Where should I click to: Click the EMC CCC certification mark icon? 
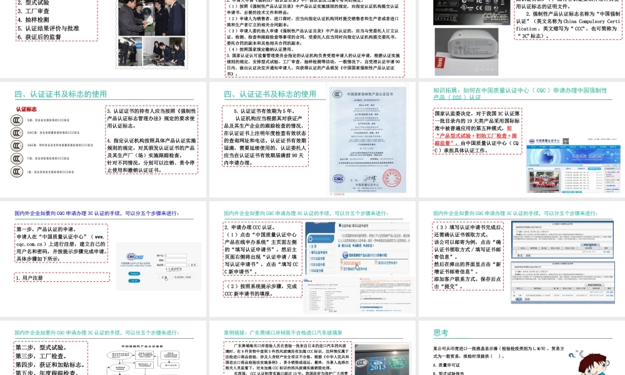pos(16,132)
